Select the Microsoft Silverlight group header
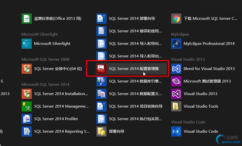The image size is (242, 146). click(40, 34)
